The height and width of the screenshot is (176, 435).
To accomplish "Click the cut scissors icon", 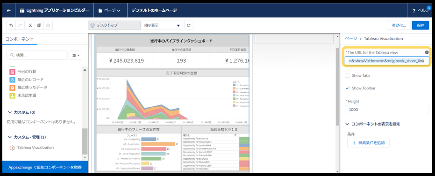I will pos(30,25).
